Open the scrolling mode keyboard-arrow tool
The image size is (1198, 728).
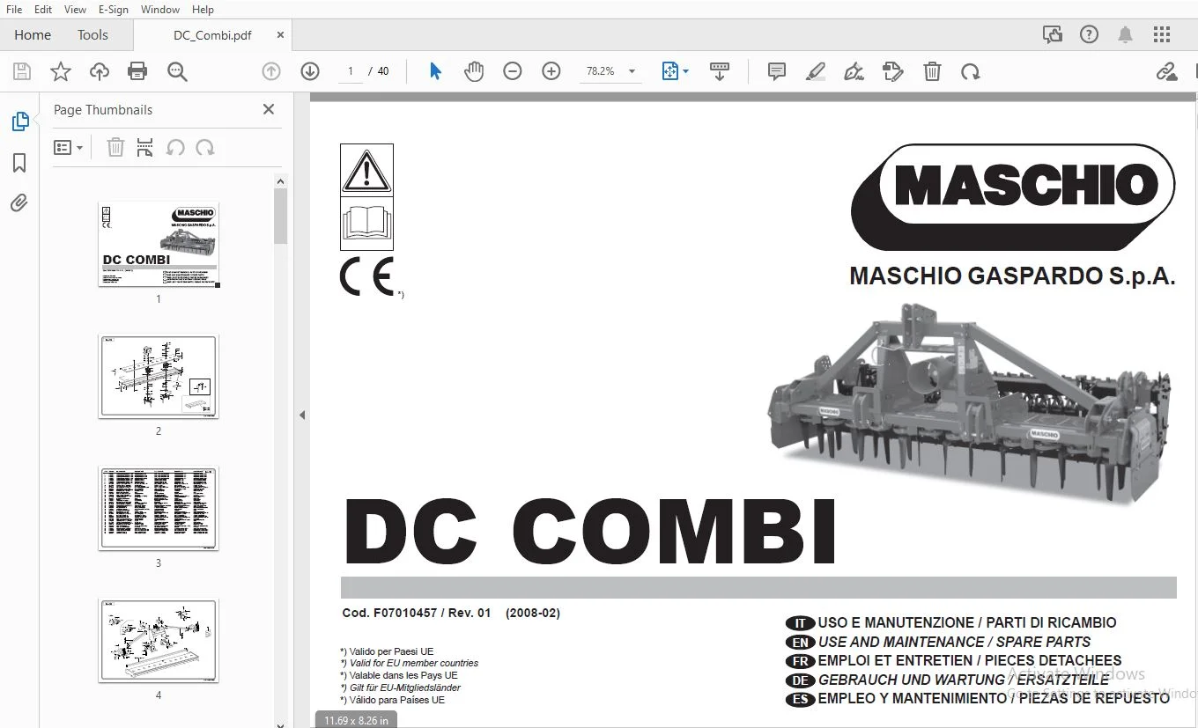(720, 71)
